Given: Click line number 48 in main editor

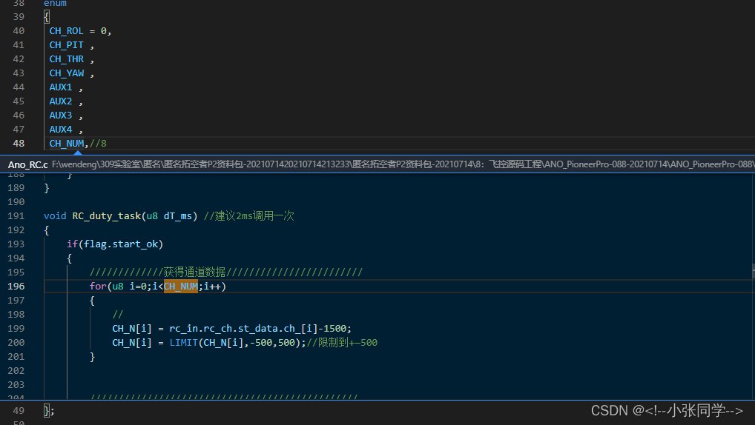Looking at the screenshot, I should (x=19, y=143).
